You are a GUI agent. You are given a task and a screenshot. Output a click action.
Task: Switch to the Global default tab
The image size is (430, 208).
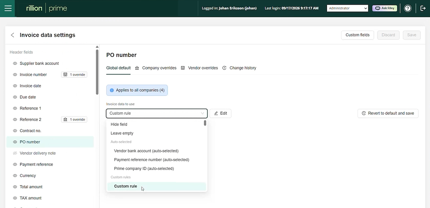[118, 68]
